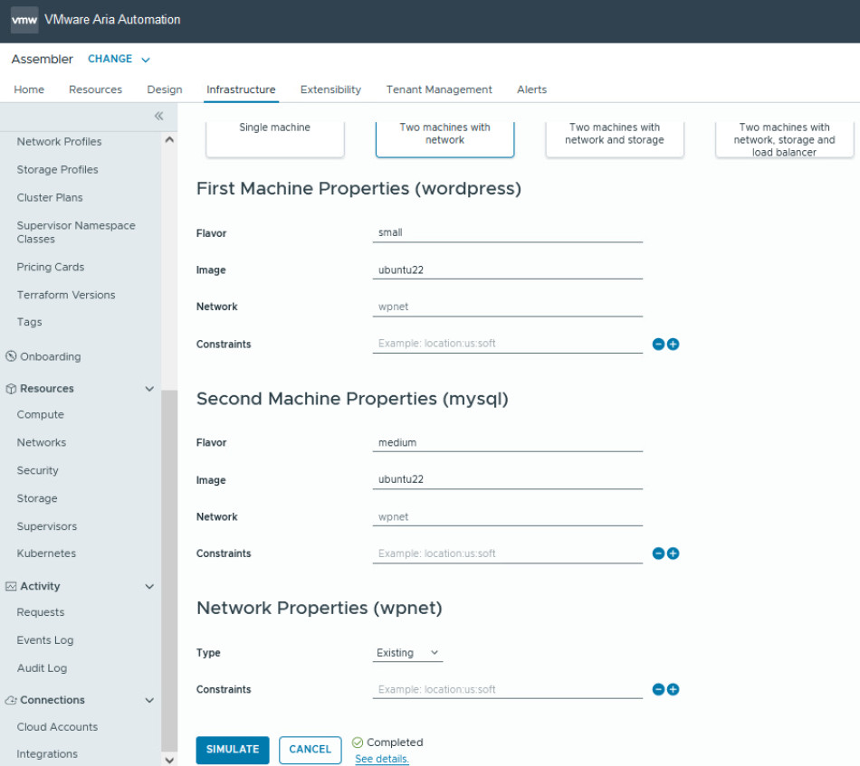
Task: Remove constraint in First Machine Properties (wordpress)
Action: 658,344
